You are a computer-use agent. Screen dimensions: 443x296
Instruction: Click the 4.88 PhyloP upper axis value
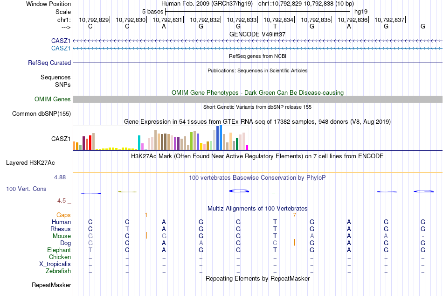(x=60, y=177)
